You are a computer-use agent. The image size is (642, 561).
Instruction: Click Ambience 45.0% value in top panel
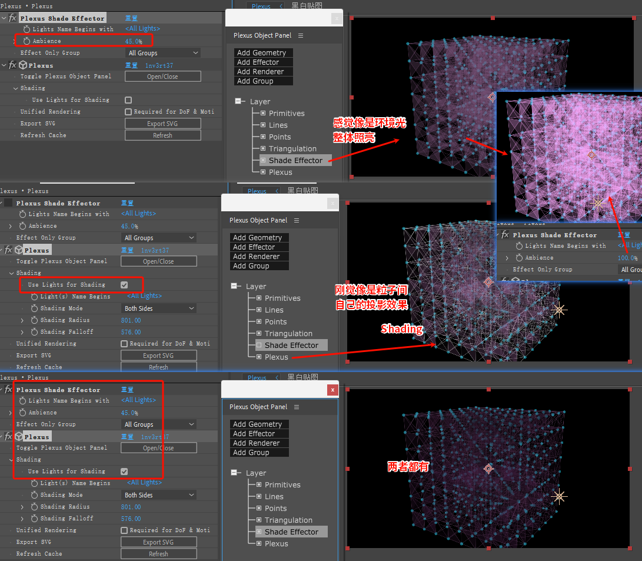(134, 41)
